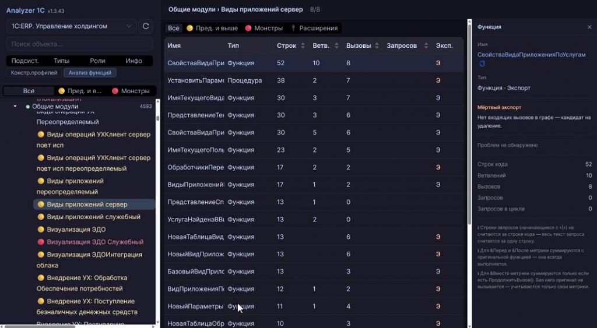Image resolution: width=597 pixels, height=328 pixels.
Task: Click the Эксп. column header
Action: click(444, 45)
